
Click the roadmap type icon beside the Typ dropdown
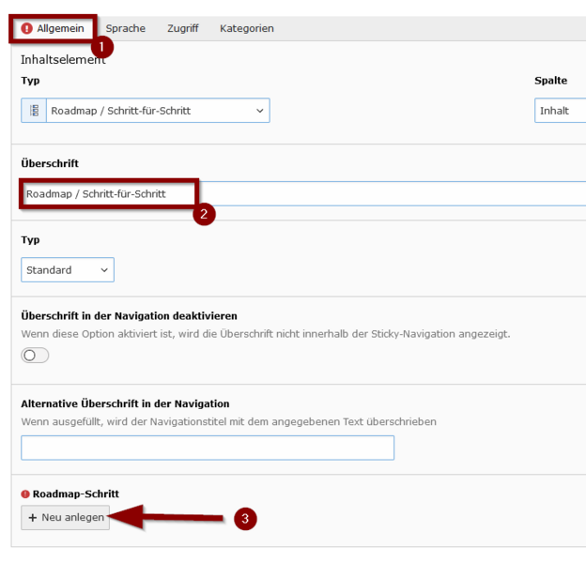pyautogui.click(x=34, y=111)
